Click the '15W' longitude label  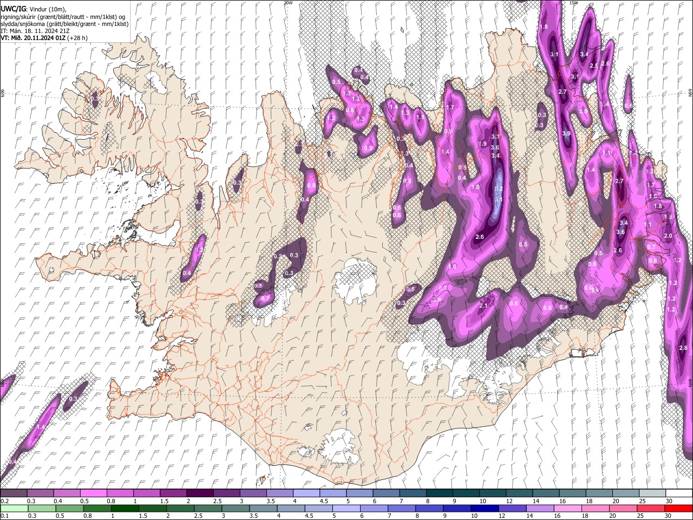(574, 3)
